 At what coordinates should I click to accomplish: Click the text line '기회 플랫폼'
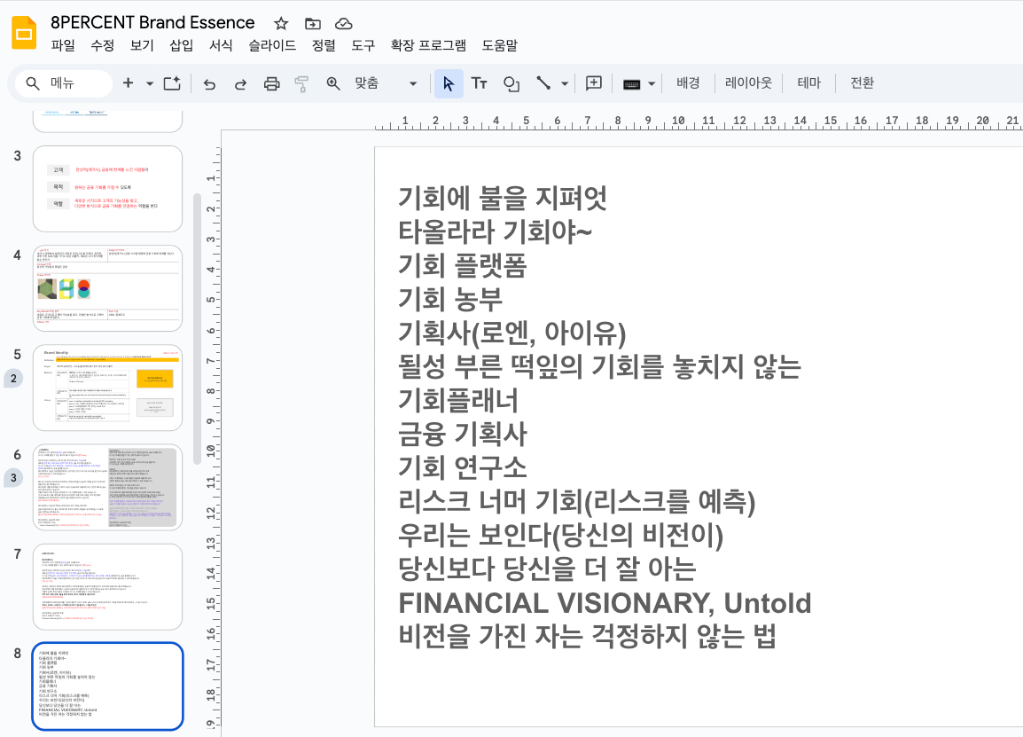(463, 266)
